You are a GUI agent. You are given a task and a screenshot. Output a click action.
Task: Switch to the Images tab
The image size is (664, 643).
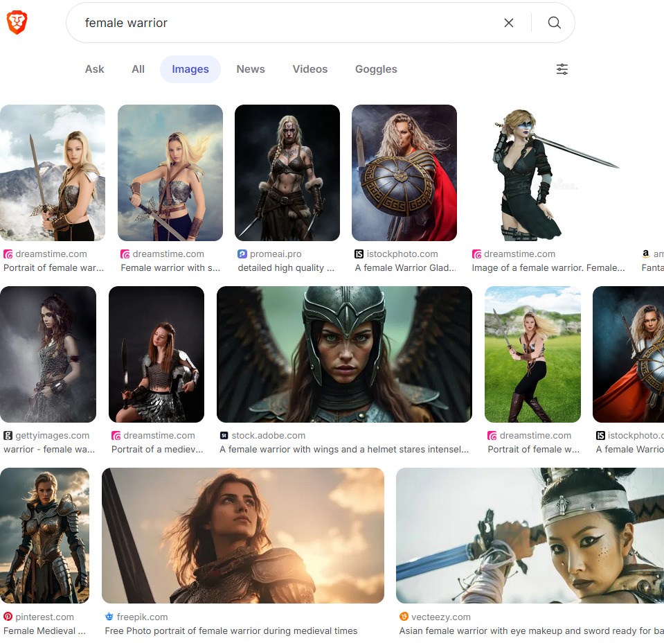(x=190, y=69)
